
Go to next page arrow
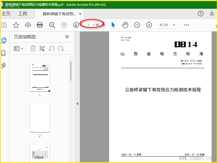tap(76, 25)
